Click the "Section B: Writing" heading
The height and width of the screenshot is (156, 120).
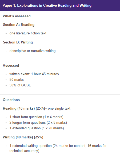18,42
